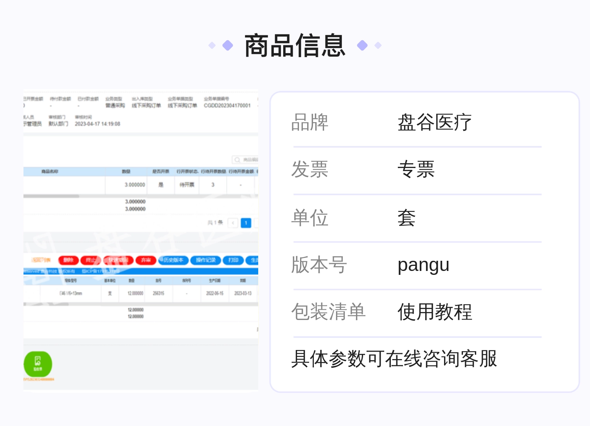Click the blue 打印 print button
Screen dimensions: 590x426
point(233,260)
